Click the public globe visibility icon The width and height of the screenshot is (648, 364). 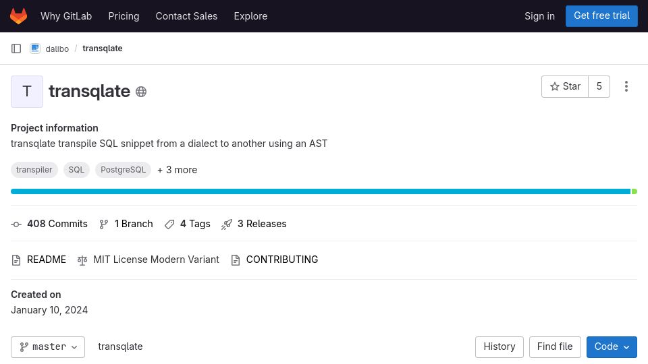click(141, 92)
